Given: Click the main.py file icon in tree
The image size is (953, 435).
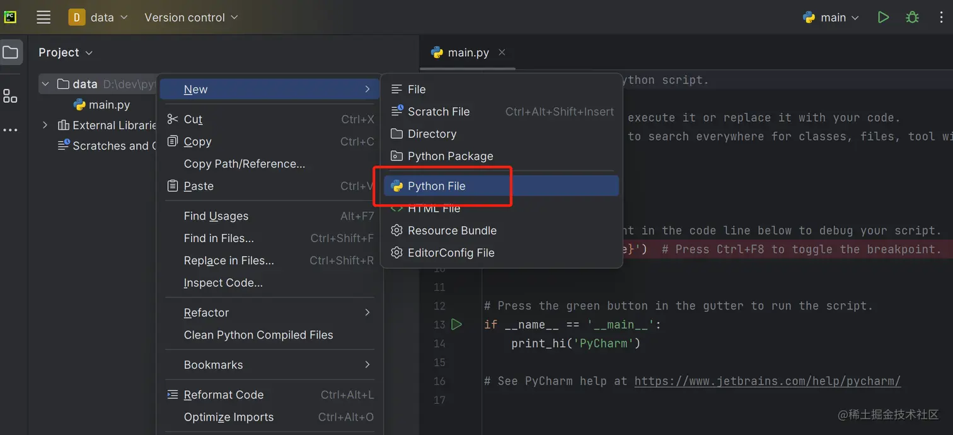Looking at the screenshot, I should tap(79, 105).
